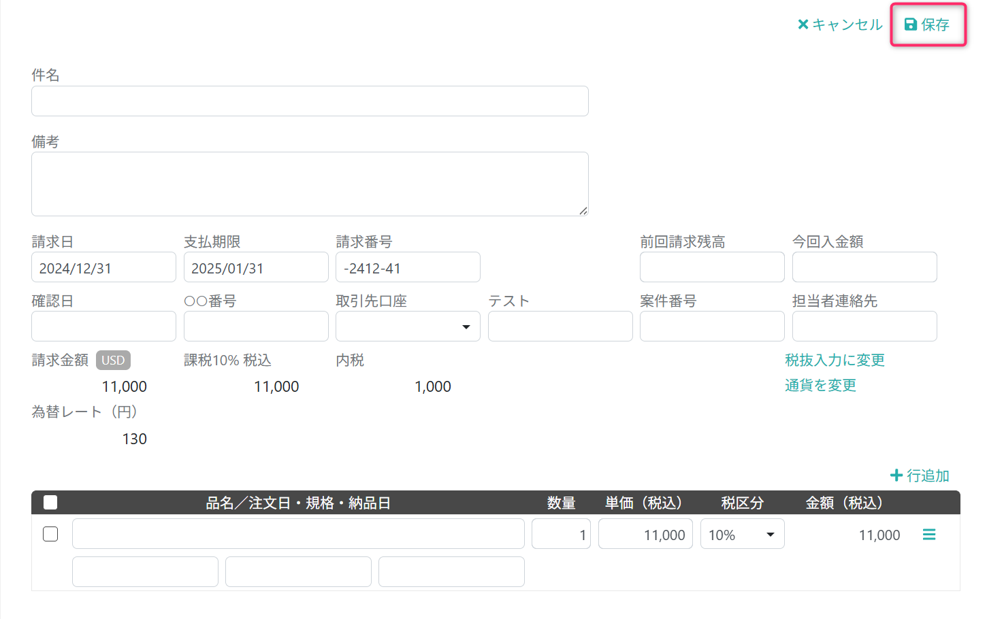This screenshot has height=619, width=987.
Task: Expand the 10% tax rate dropdown
Action: pyautogui.click(x=743, y=534)
